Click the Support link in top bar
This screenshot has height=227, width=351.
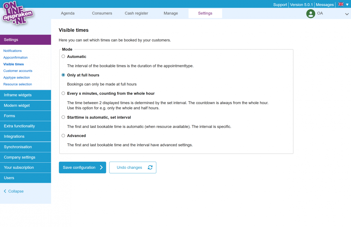tap(280, 5)
